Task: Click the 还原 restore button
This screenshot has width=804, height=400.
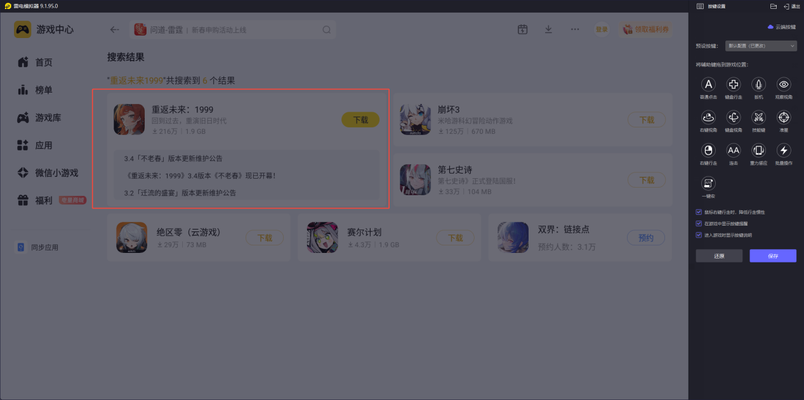Action: 719,256
